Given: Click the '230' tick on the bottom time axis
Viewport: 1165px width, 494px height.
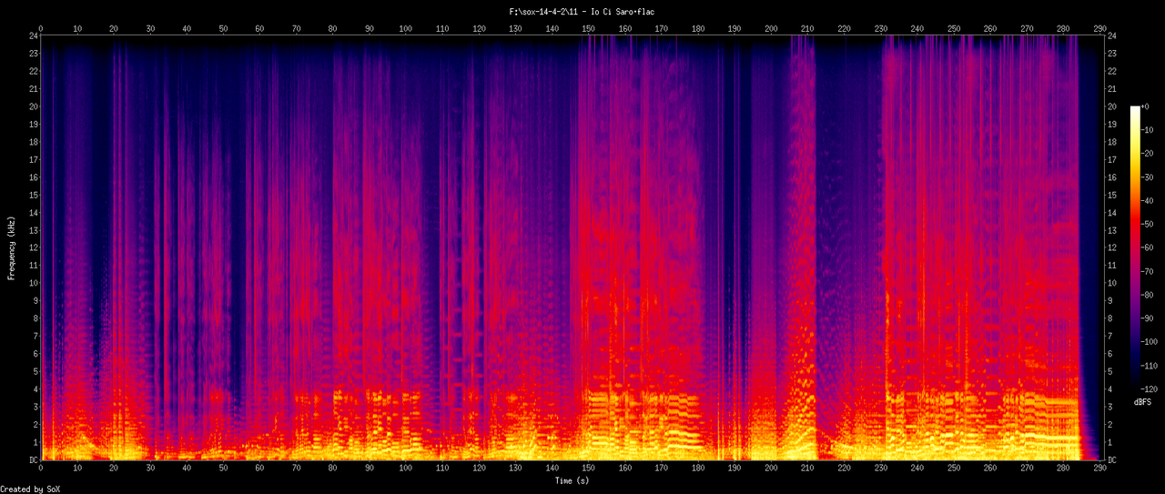Looking at the screenshot, I should [880, 469].
